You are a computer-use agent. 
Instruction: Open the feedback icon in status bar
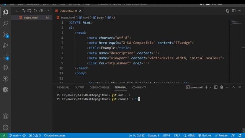[233, 135]
